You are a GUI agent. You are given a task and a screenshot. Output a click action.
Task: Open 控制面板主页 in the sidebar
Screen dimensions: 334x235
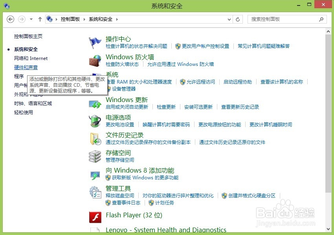point(28,36)
